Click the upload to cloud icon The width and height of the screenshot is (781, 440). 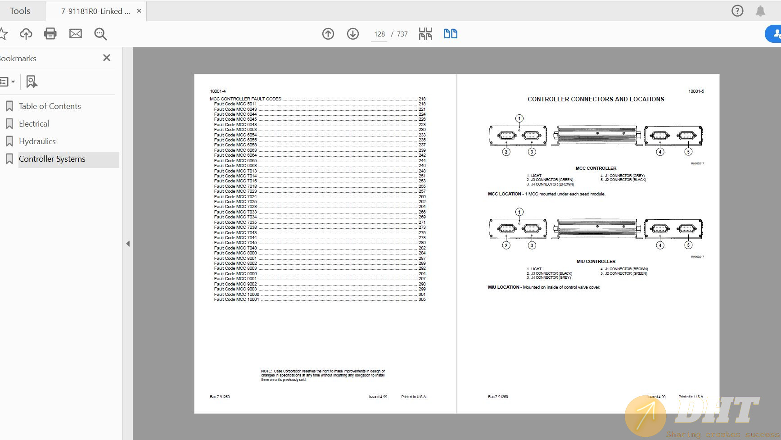pos(26,34)
